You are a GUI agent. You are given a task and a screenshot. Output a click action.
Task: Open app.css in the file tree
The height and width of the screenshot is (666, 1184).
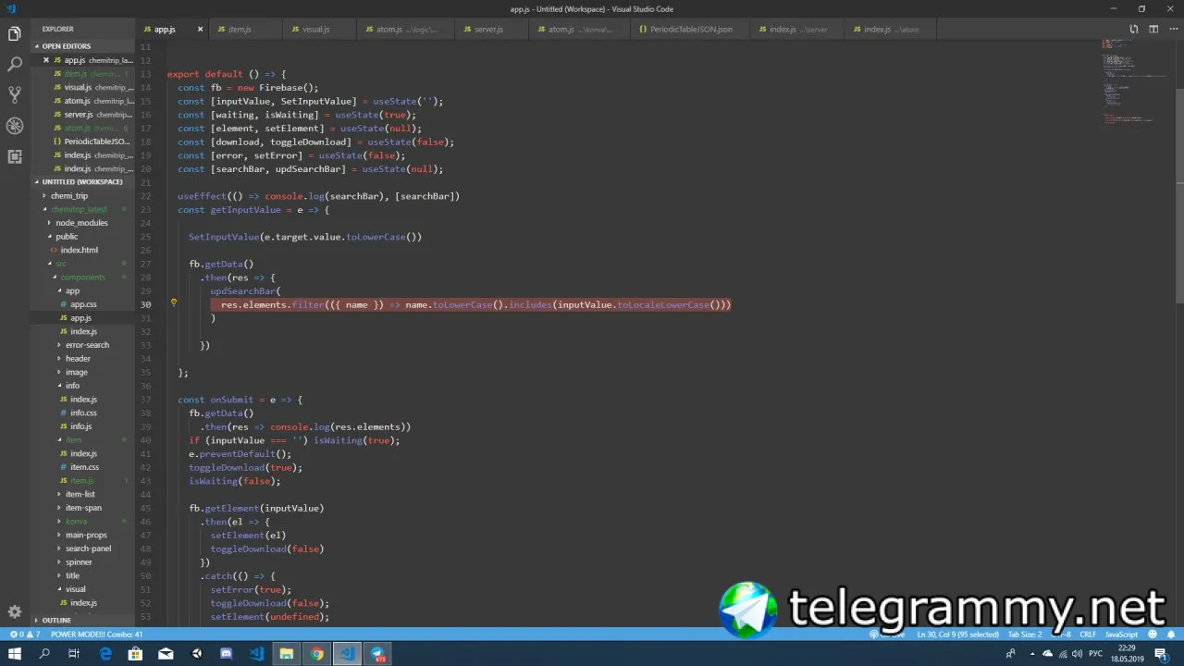(x=83, y=304)
